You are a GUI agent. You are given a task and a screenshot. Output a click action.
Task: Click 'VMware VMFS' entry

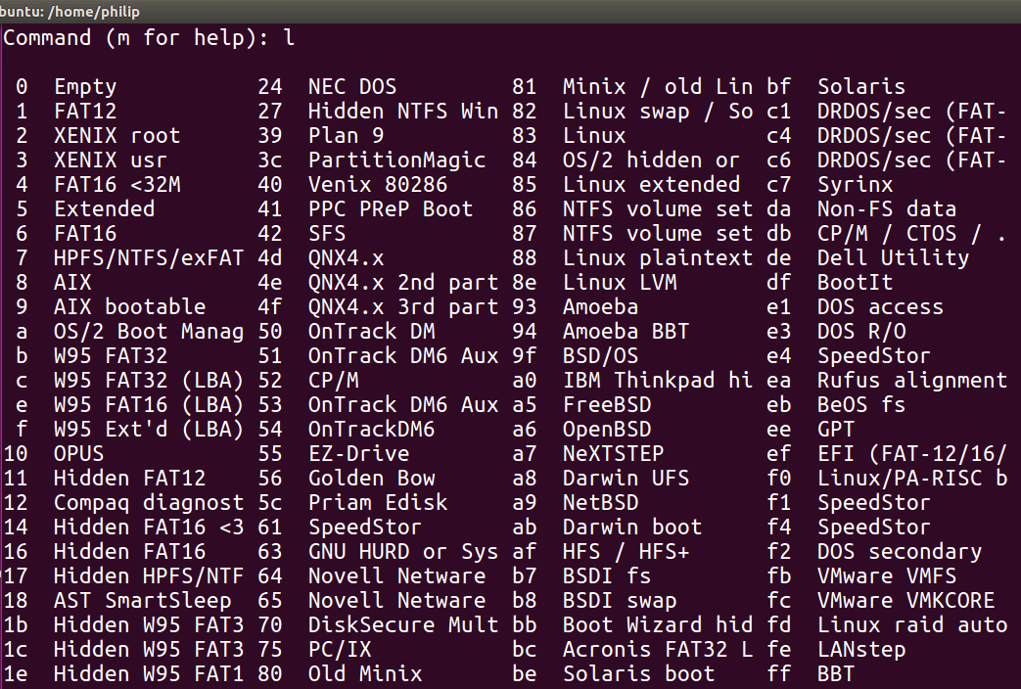pyautogui.click(x=886, y=576)
